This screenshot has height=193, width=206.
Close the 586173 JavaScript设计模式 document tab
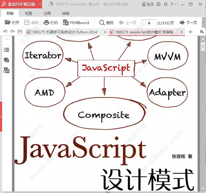click(182, 32)
